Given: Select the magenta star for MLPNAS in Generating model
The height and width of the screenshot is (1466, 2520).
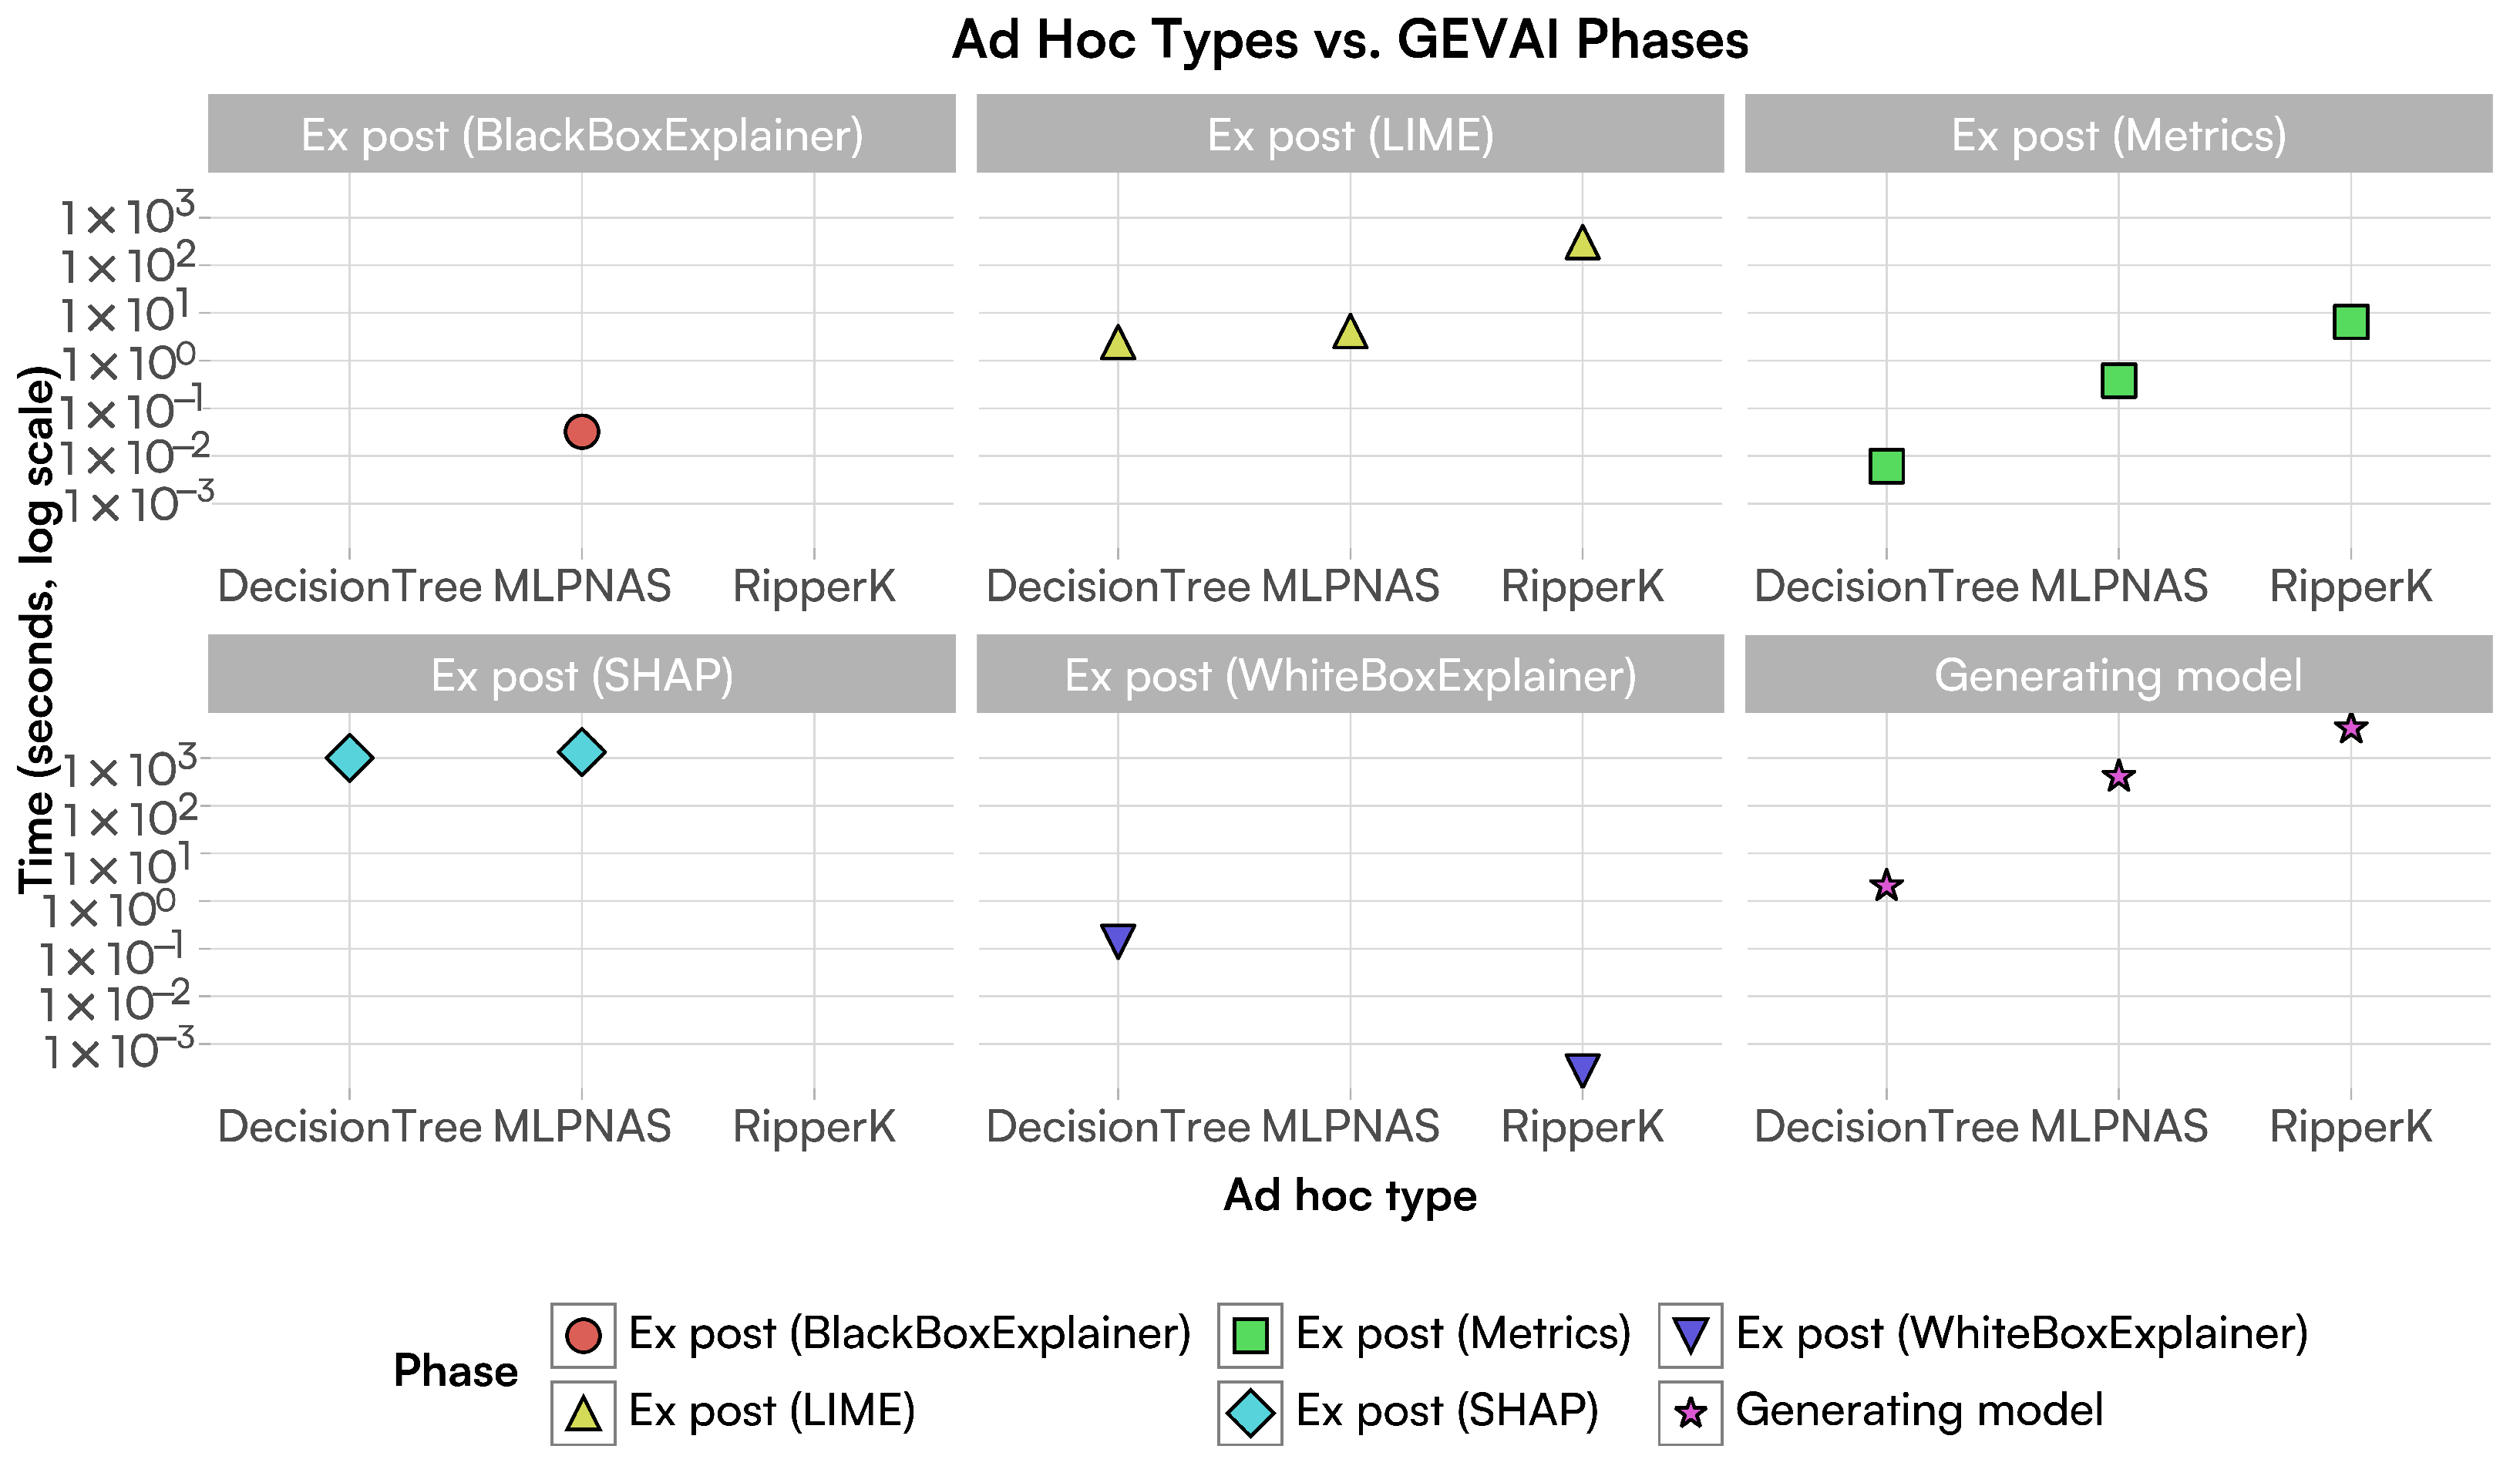Looking at the screenshot, I should click(2118, 776).
